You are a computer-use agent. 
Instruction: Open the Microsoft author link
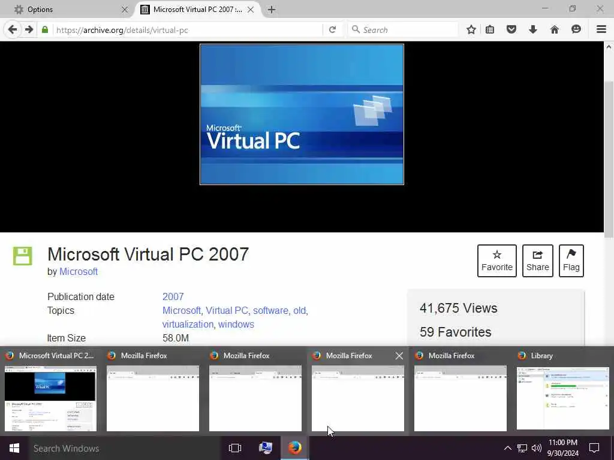tap(79, 271)
